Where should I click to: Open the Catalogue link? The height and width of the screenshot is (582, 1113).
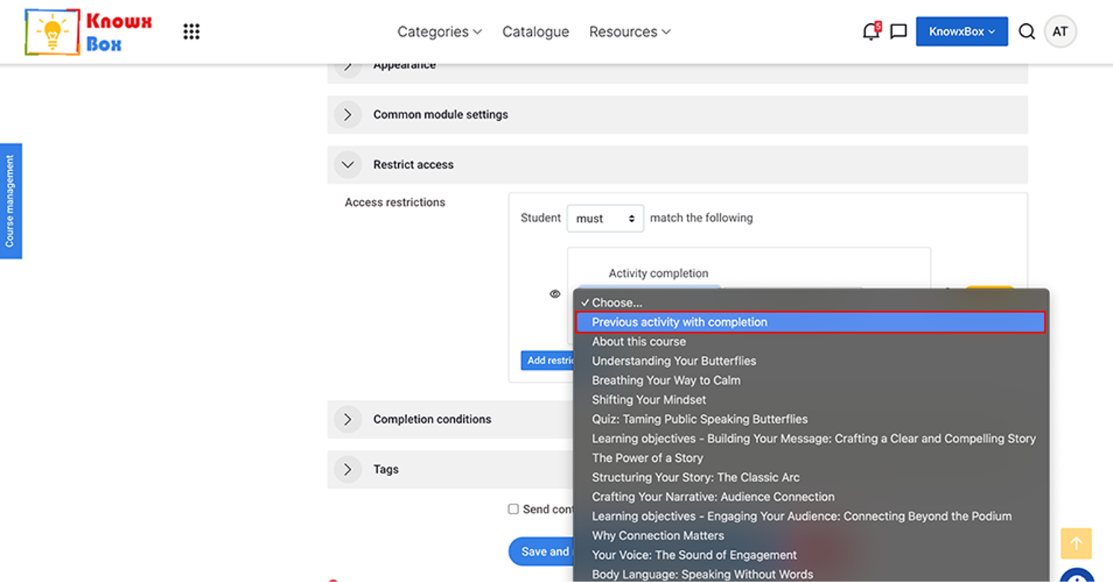coord(536,31)
